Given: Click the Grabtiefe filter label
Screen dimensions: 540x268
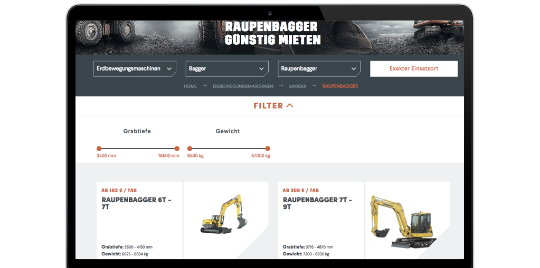Looking at the screenshot, I should point(137,131).
